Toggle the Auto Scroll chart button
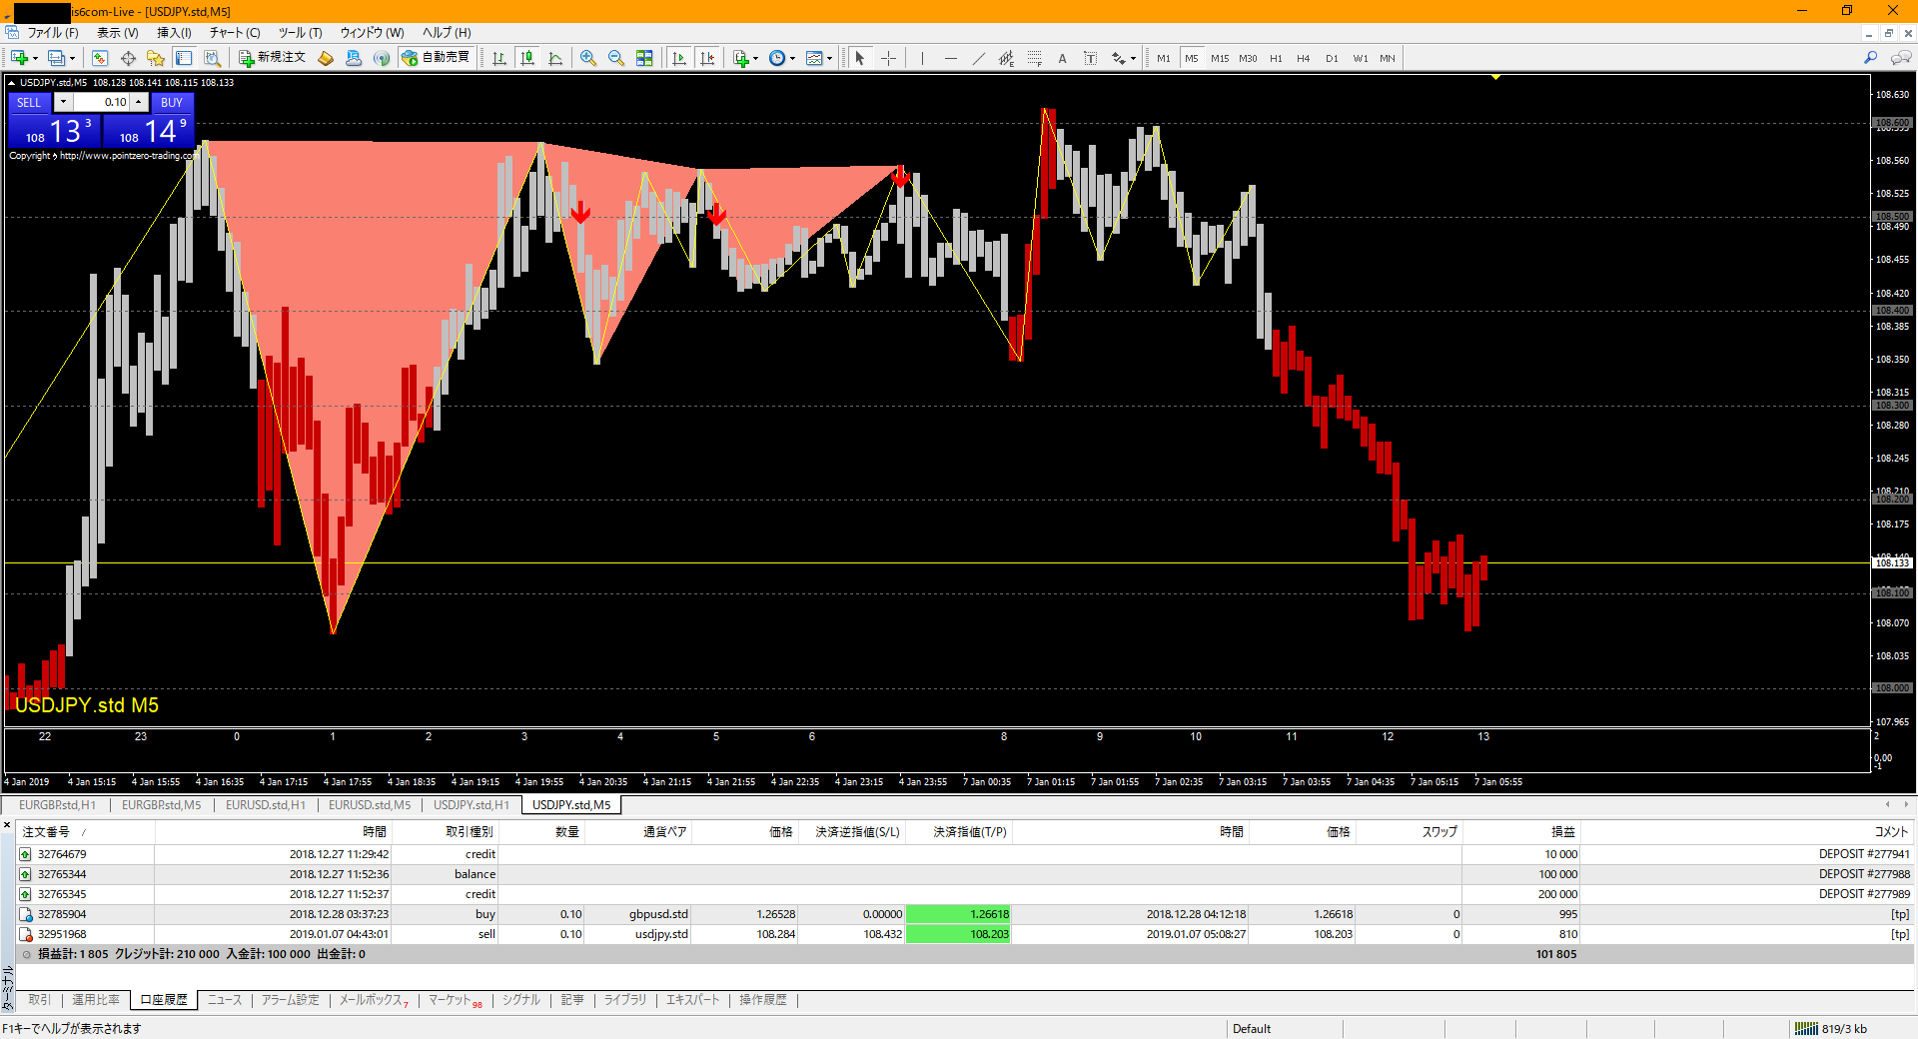The image size is (1918, 1039). [x=679, y=58]
